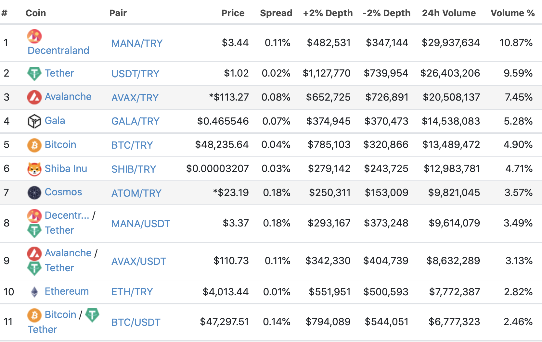Click the Cosmos atom icon
This screenshot has height=342, width=542.
click(34, 193)
